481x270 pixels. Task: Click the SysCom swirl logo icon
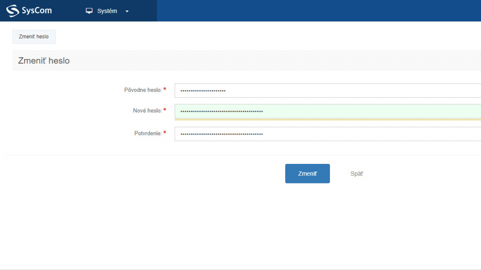pos(12,11)
